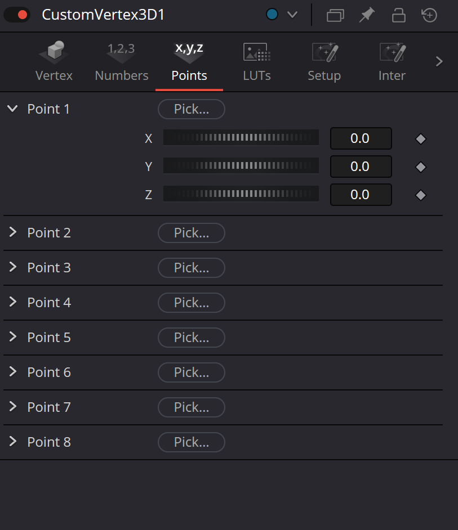
Task: Switch to the Vertex tab
Action: coord(54,61)
